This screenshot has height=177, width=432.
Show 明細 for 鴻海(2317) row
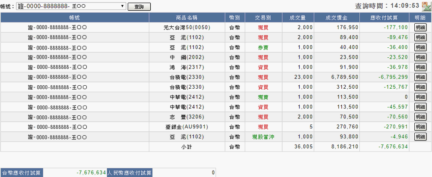tap(420, 67)
